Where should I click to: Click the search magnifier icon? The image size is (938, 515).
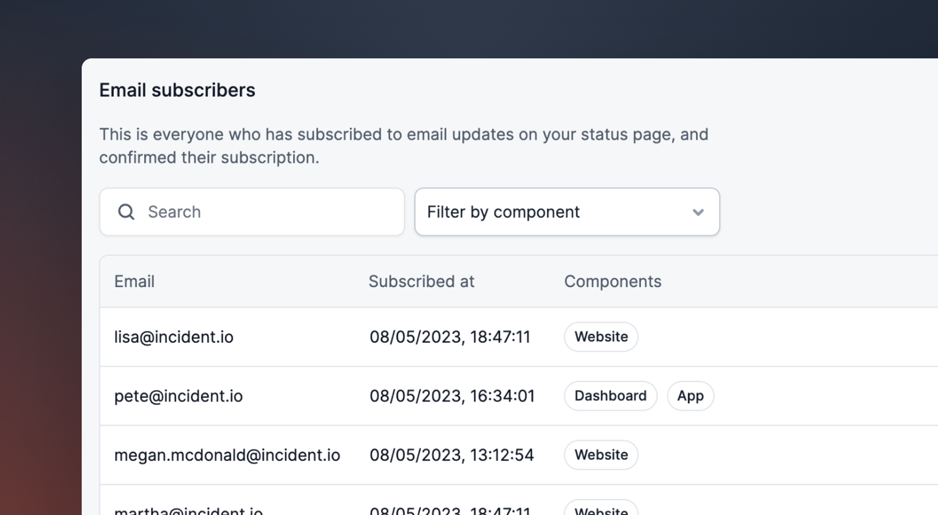[126, 212]
